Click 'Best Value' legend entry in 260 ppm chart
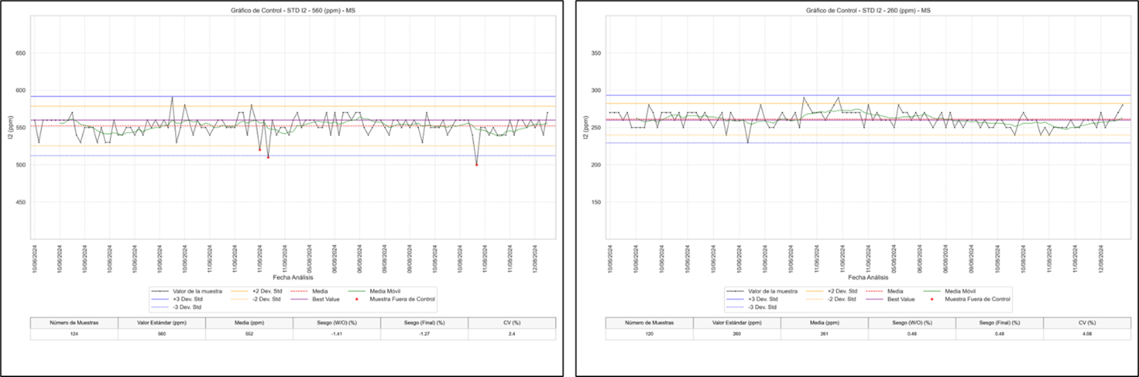 pyautogui.click(x=900, y=299)
